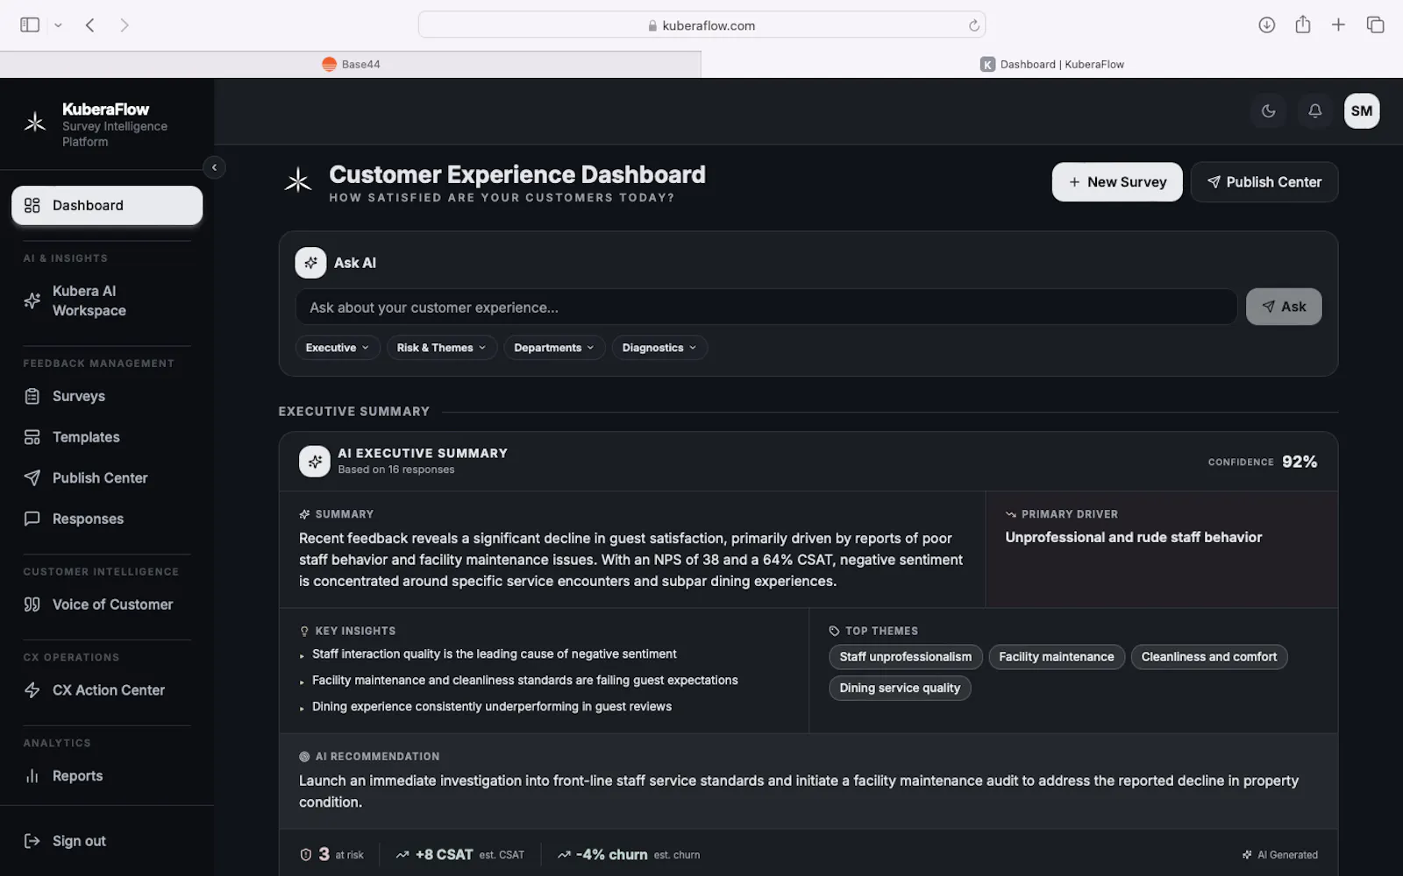Click 'Unprofessional and rude staff behavior' driver
Viewport: 1403px width, 876px height.
[1134, 537]
